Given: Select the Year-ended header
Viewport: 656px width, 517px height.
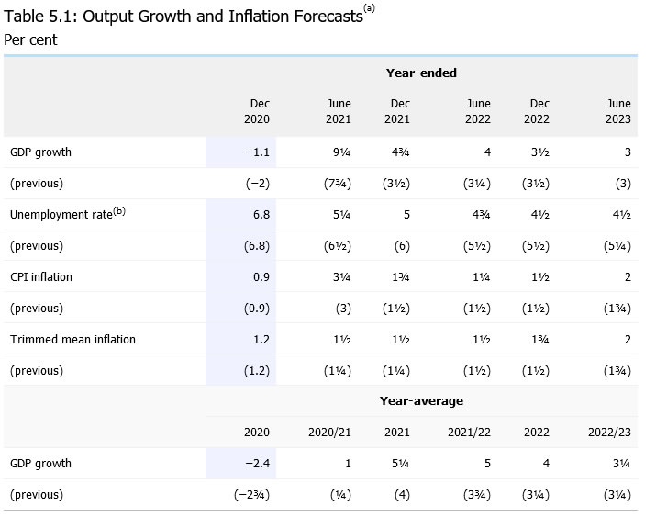Looking at the screenshot, I should coord(421,73).
